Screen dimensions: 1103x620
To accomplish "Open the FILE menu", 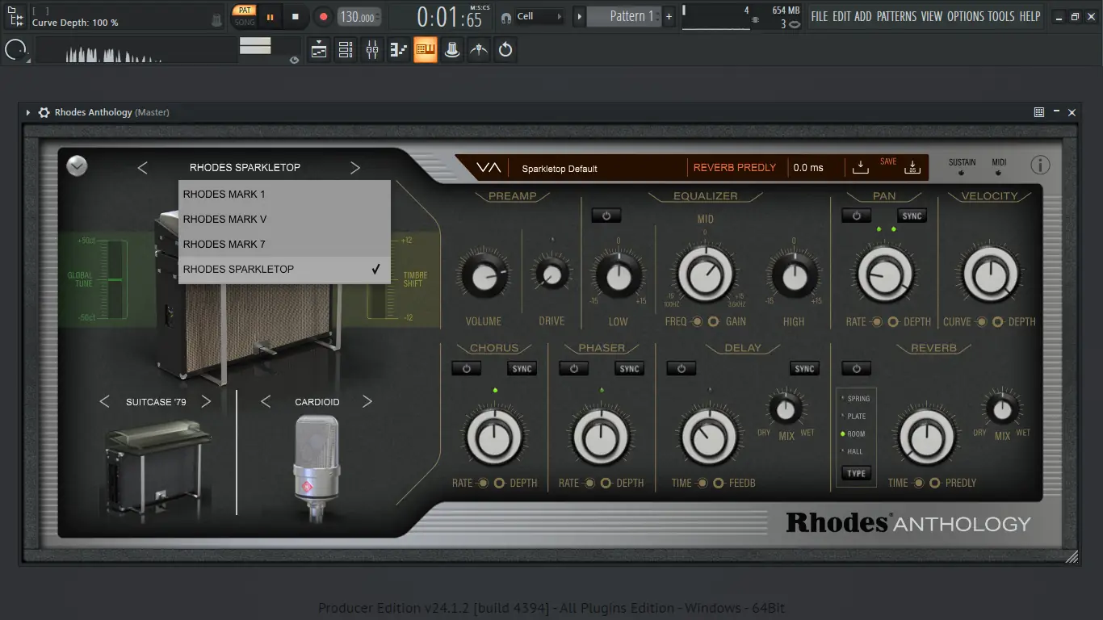I will pyautogui.click(x=820, y=16).
